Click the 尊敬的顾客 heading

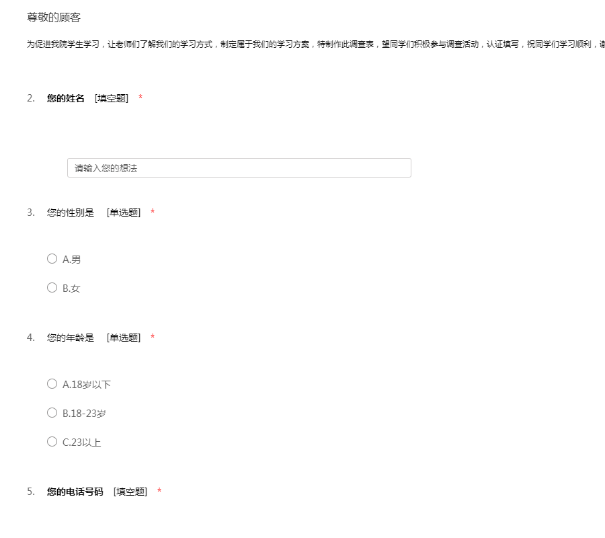tap(54, 17)
